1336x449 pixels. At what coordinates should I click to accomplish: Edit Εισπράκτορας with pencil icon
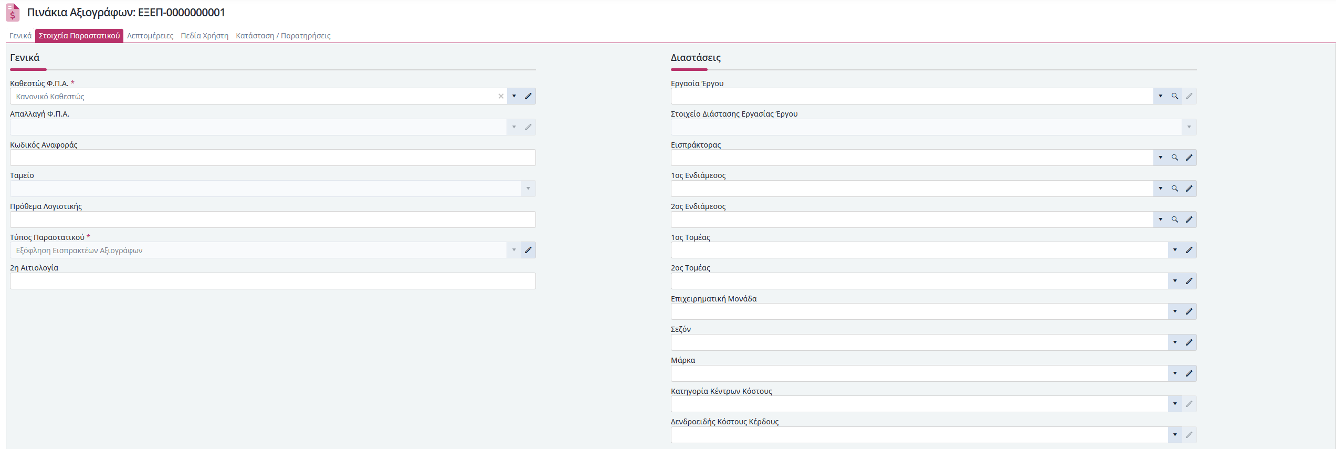[1189, 158]
